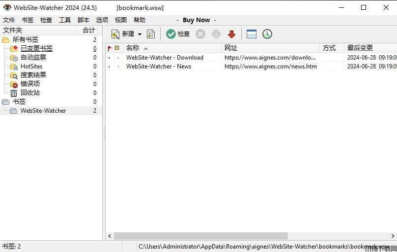Image resolution: width=397 pixels, height=252 pixels.
Task: Click the 自动监察 clock folder icon
Action: 14,58
